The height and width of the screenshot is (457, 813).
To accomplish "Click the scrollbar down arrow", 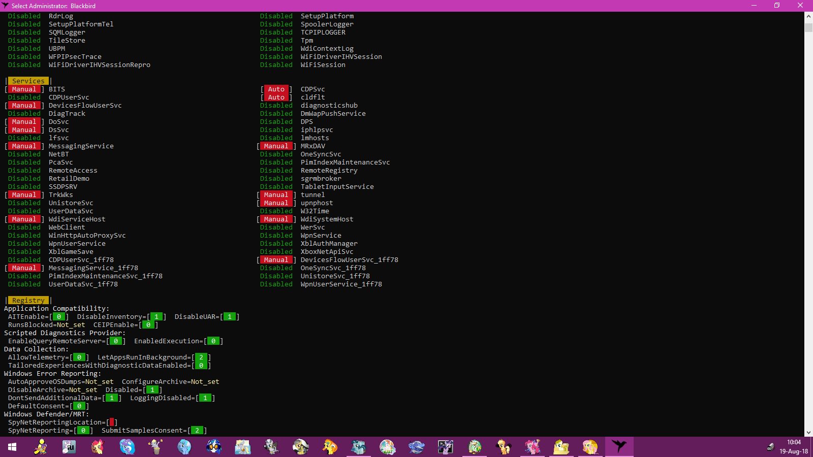I will pos(808,433).
